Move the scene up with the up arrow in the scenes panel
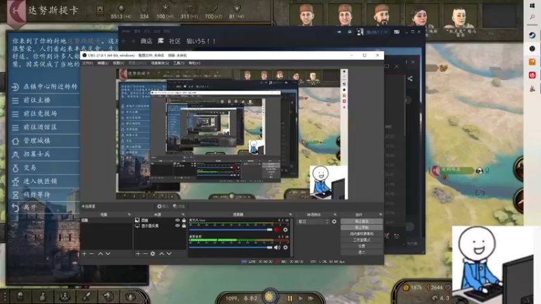Image resolution: width=541 pixels, height=304 pixels. 100,254
